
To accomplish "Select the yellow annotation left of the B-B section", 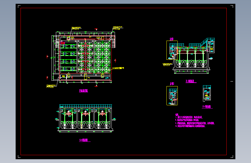I will pyautogui.click(x=167, y=64).
